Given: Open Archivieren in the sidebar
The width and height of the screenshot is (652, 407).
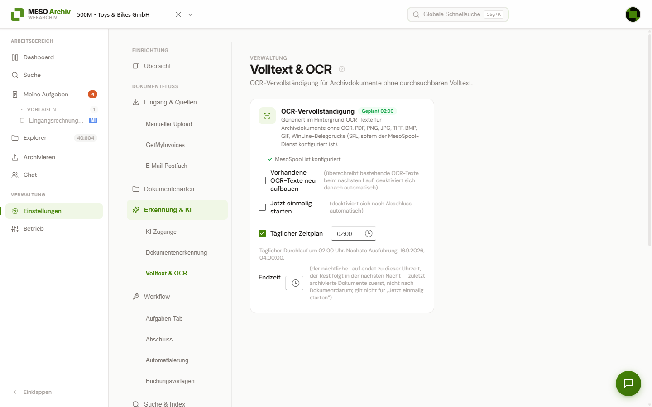Looking at the screenshot, I should pos(54,157).
